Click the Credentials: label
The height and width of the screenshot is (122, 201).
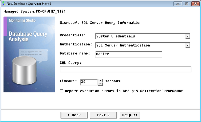coord(73,35)
